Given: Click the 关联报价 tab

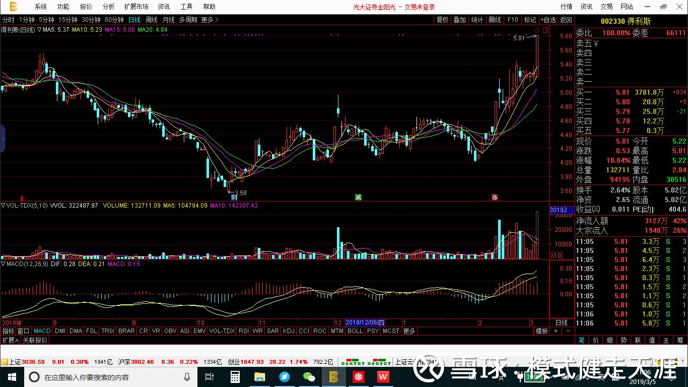Looking at the screenshot, I should pyautogui.click(x=35, y=340).
